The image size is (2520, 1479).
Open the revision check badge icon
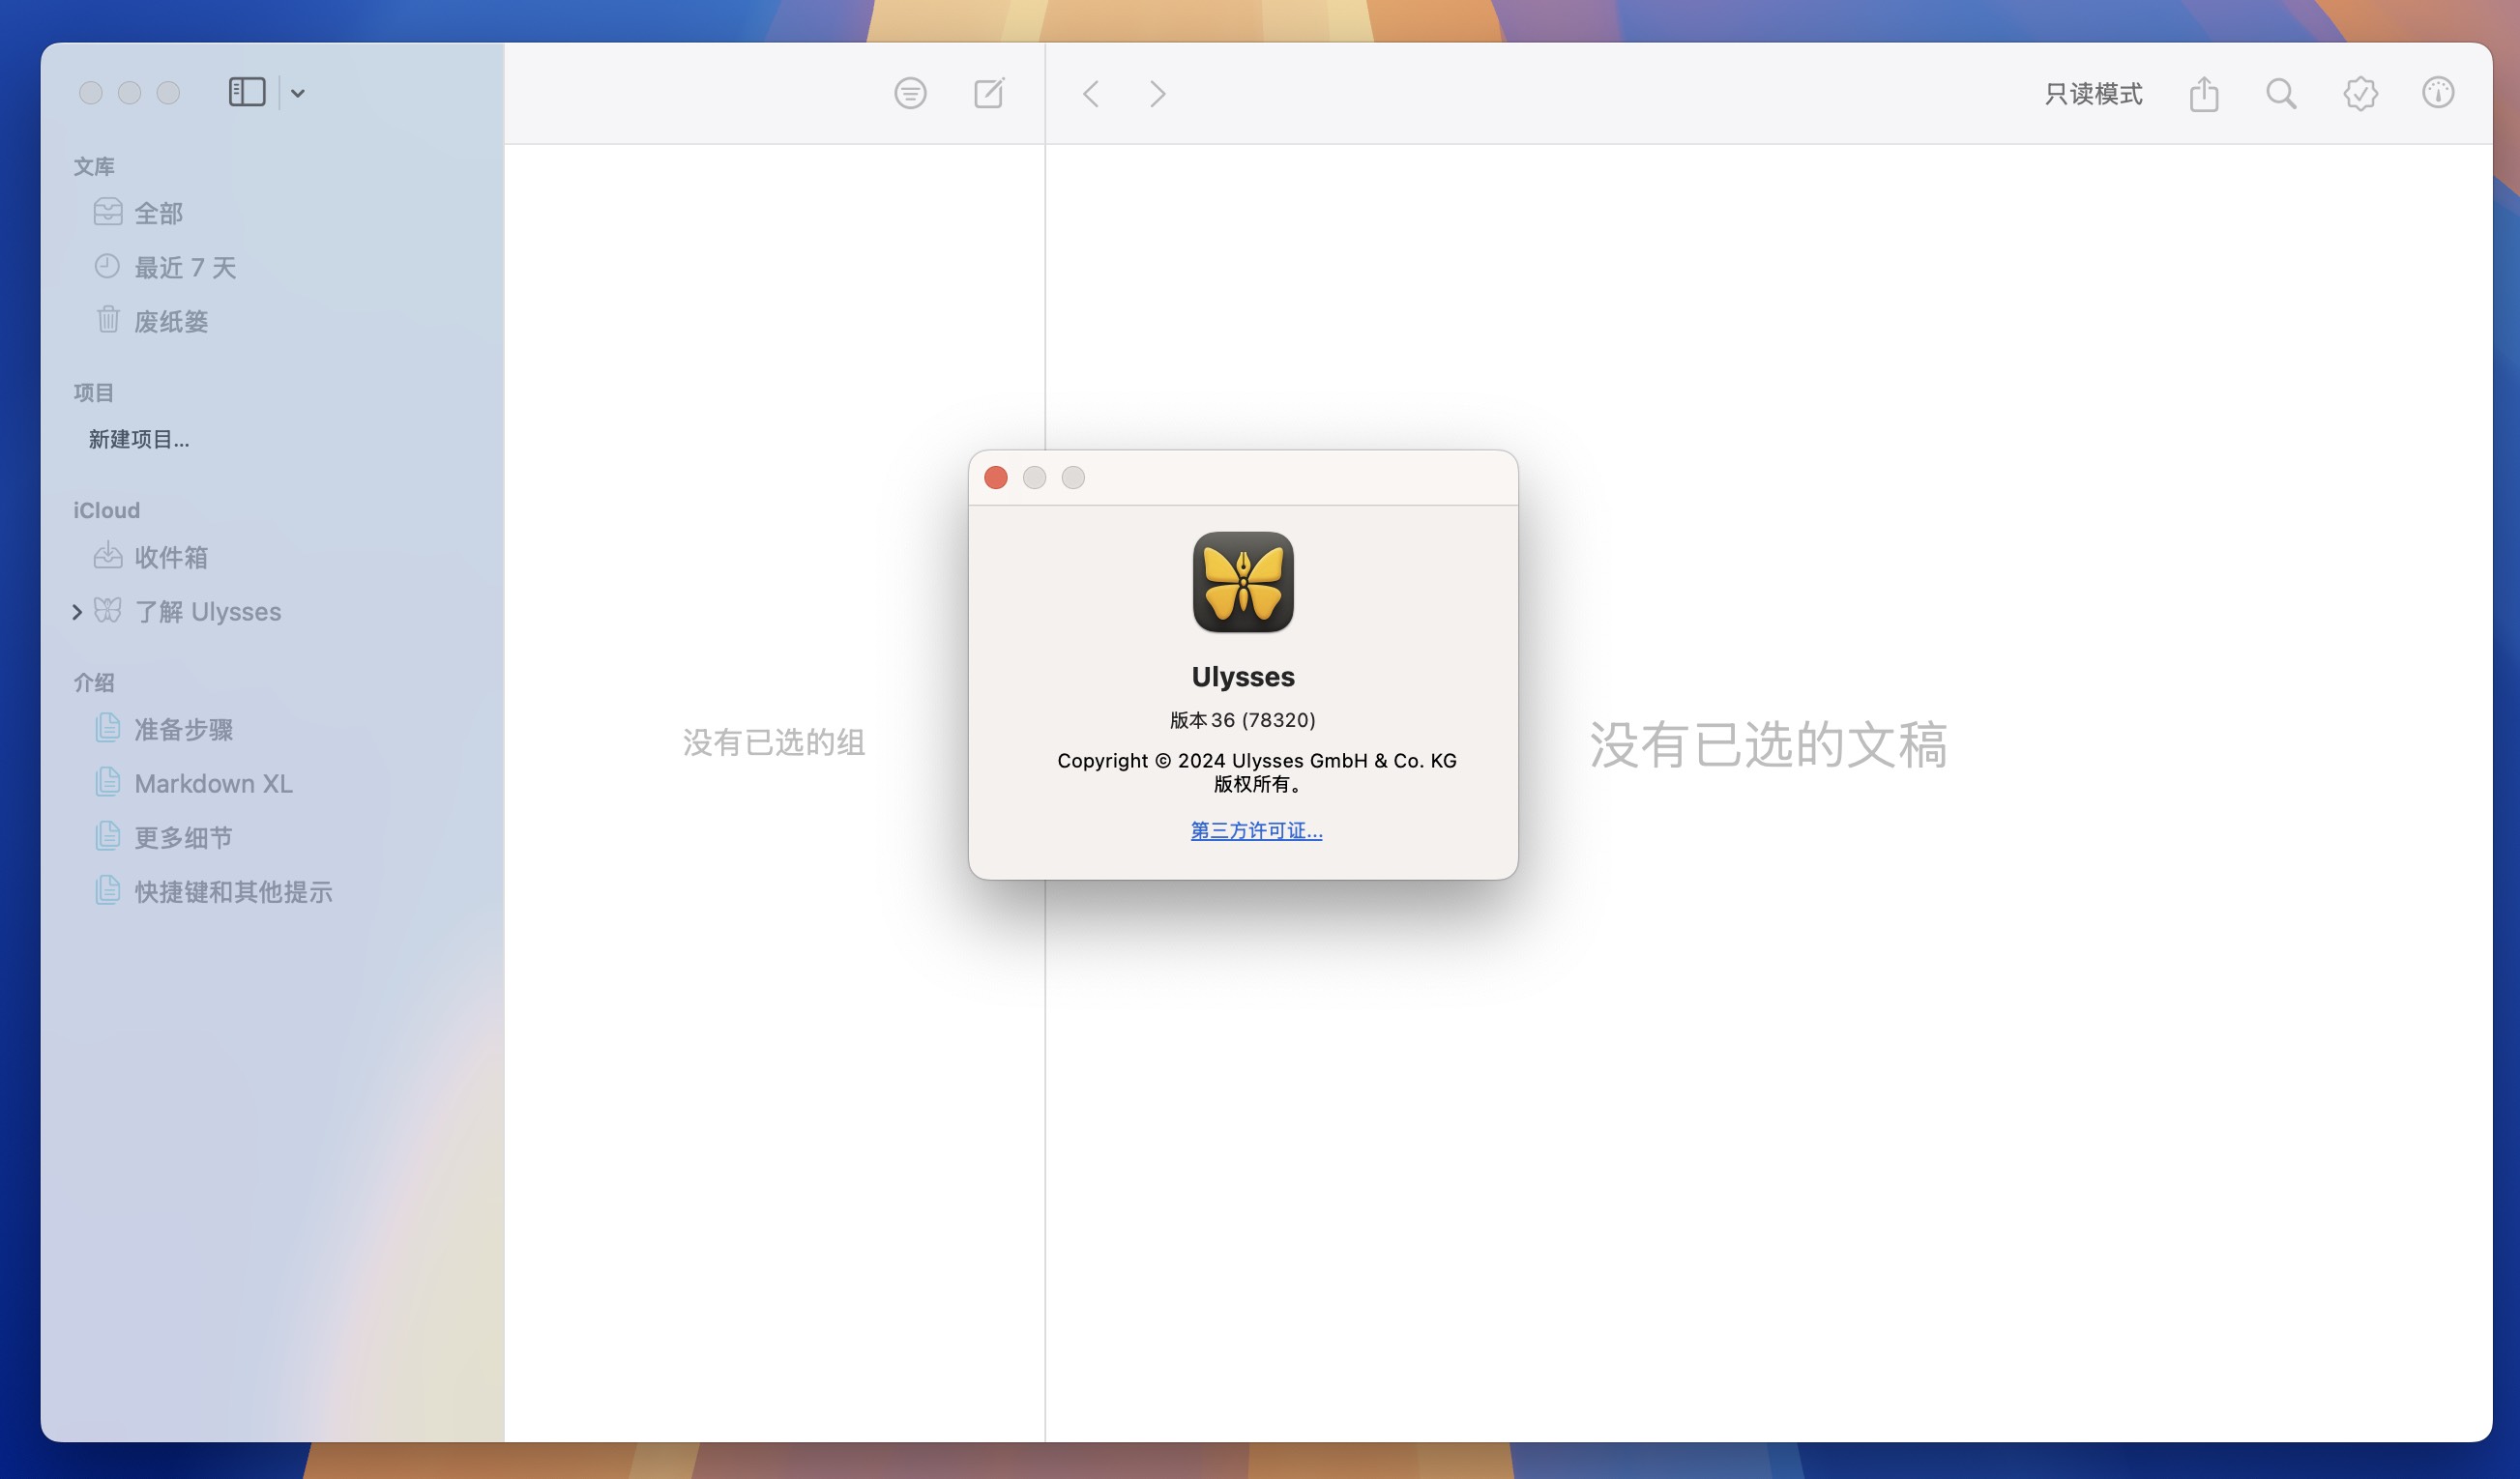click(x=2360, y=94)
